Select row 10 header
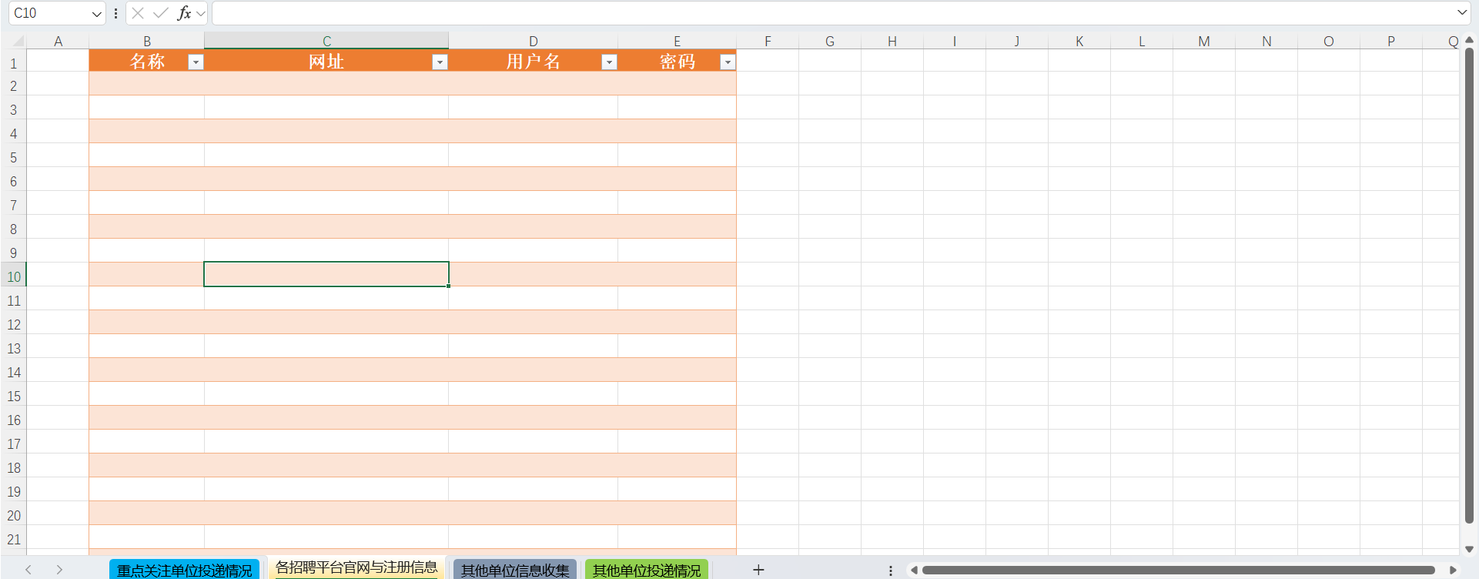1479x579 pixels. (x=14, y=276)
